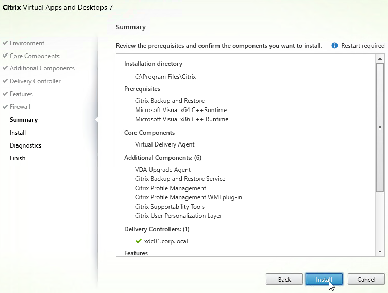
Task: Click the checkmark icon next to Delivery Controller
Action: [x=5, y=81]
